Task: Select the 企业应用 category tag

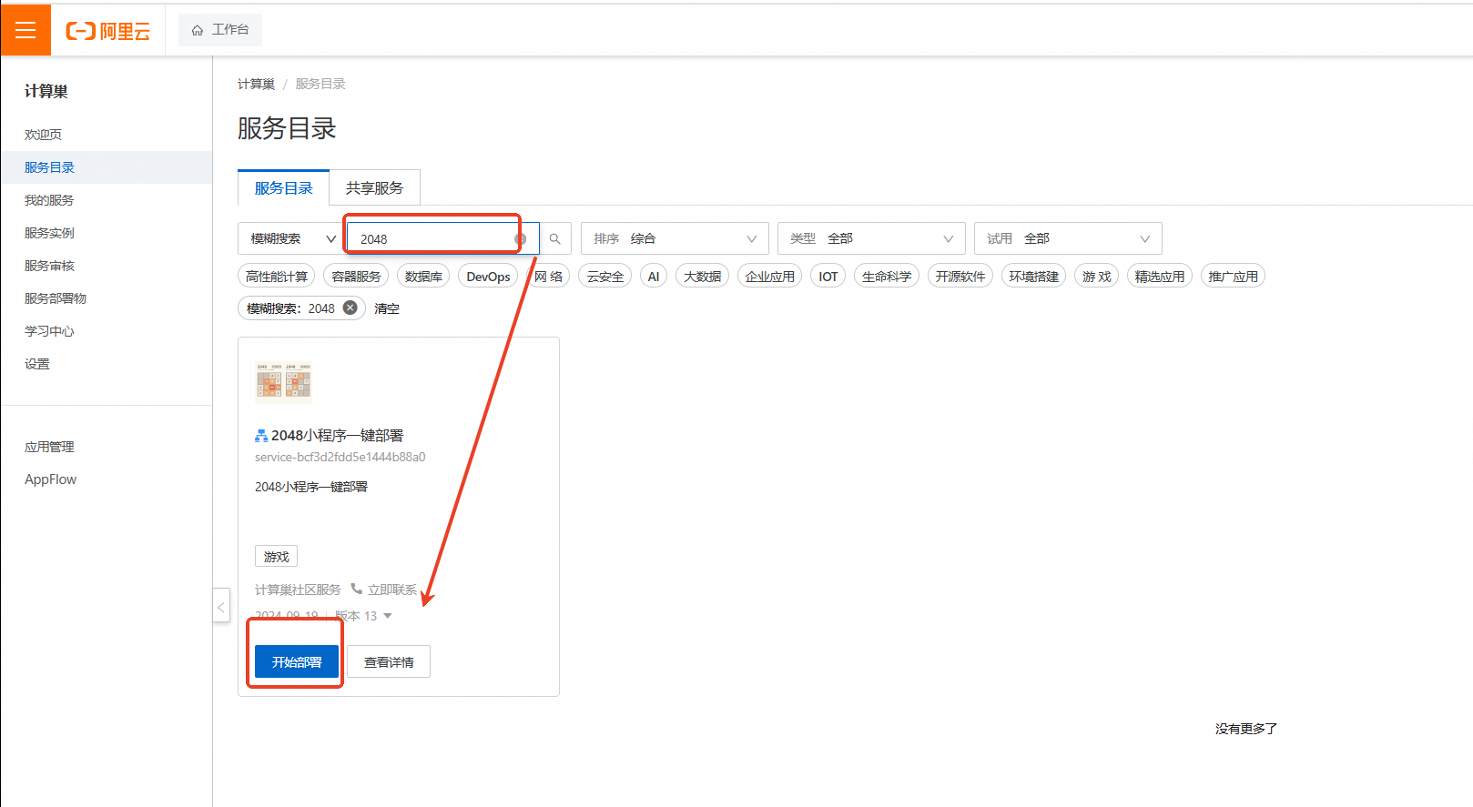Action: [x=769, y=277]
